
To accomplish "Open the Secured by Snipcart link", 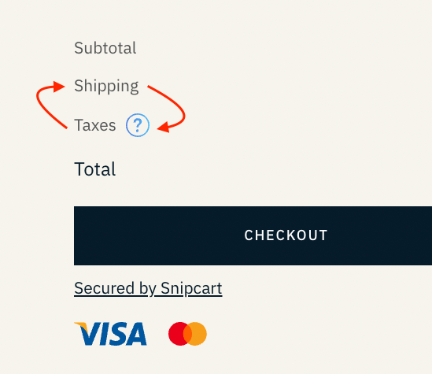I will (x=148, y=288).
